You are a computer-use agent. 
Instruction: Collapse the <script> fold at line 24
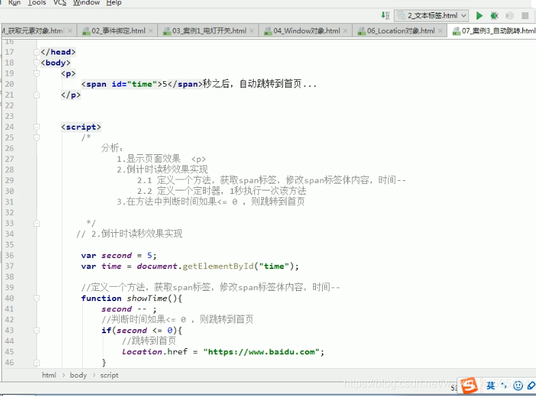37,127
